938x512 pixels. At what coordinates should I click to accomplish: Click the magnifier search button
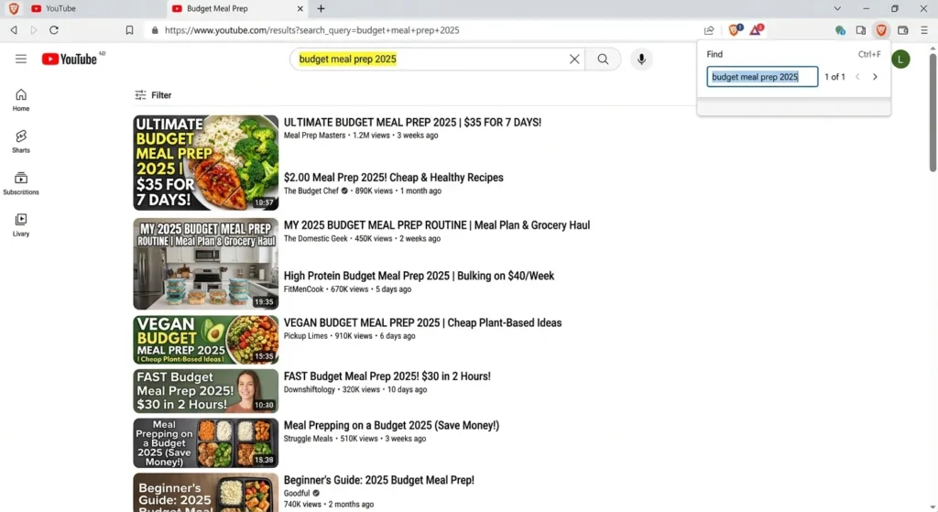603,60
